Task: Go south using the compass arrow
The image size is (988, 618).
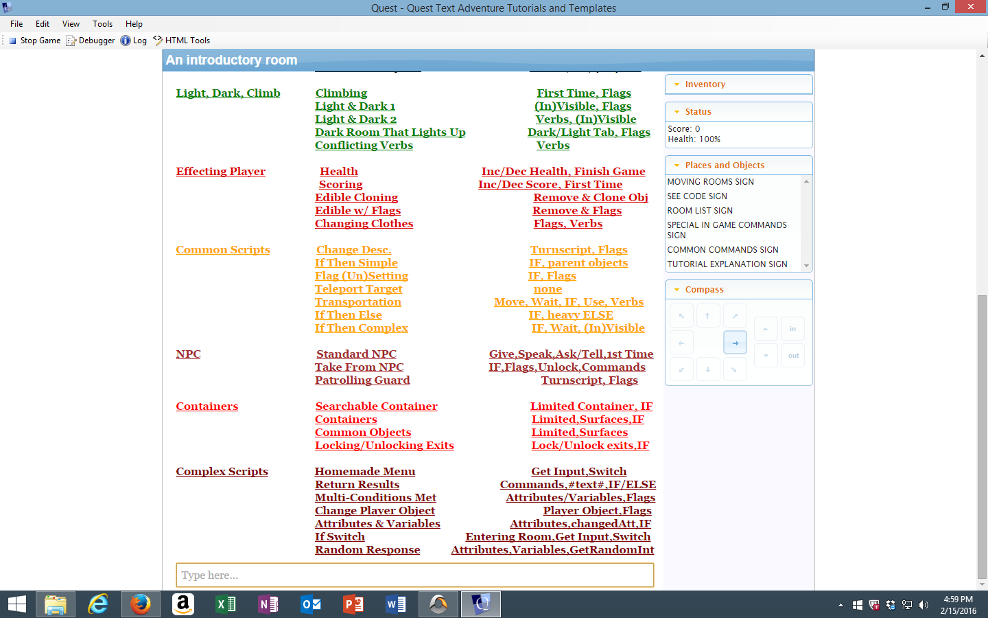Action: tap(708, 369)
